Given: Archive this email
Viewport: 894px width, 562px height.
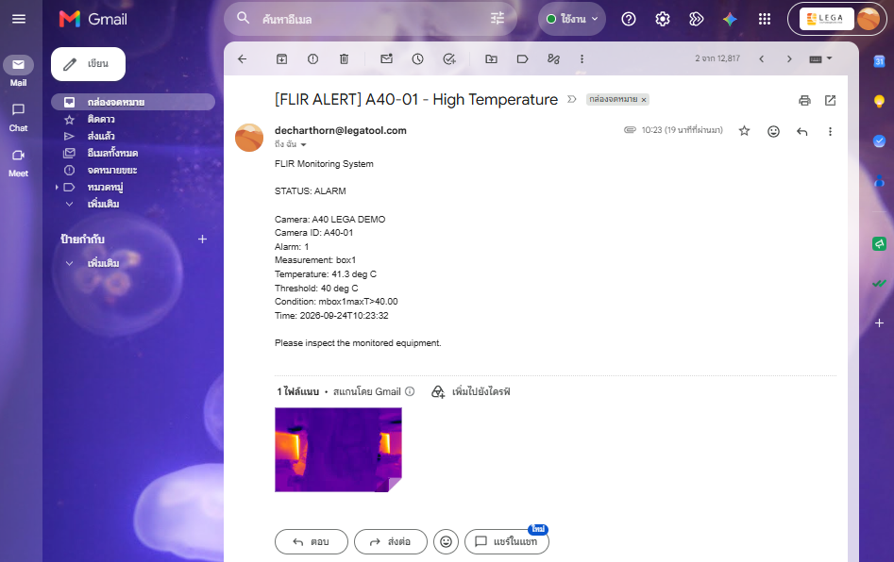Looking at the screenshot, I should pos(281,58).
